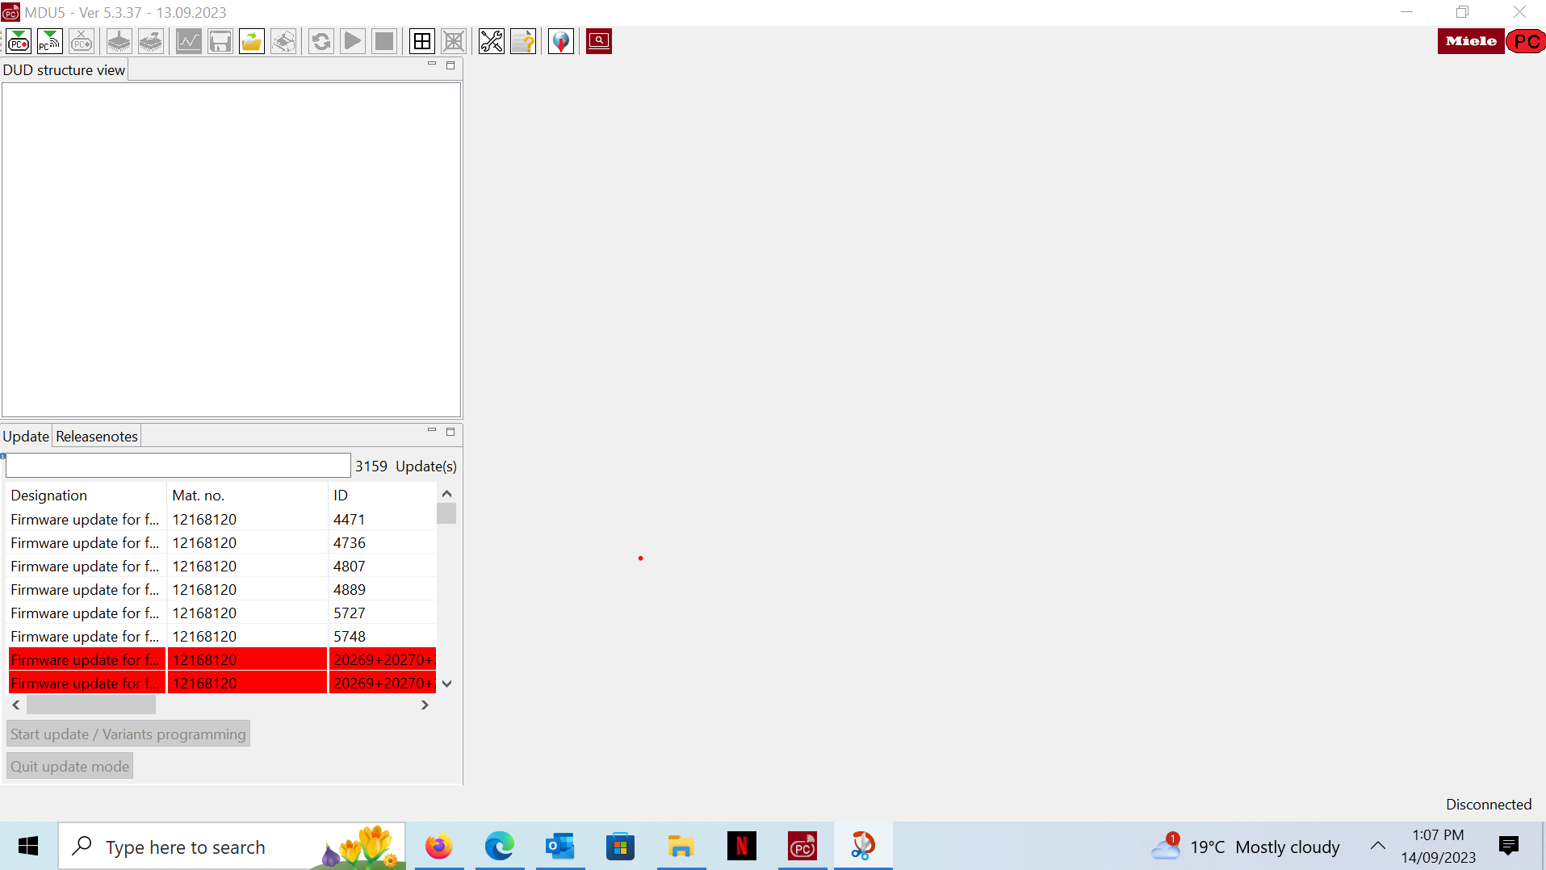This screenshot has height=870, width=1546.
Task: Refresh the update list with sync icon
Action: [321, 41]
